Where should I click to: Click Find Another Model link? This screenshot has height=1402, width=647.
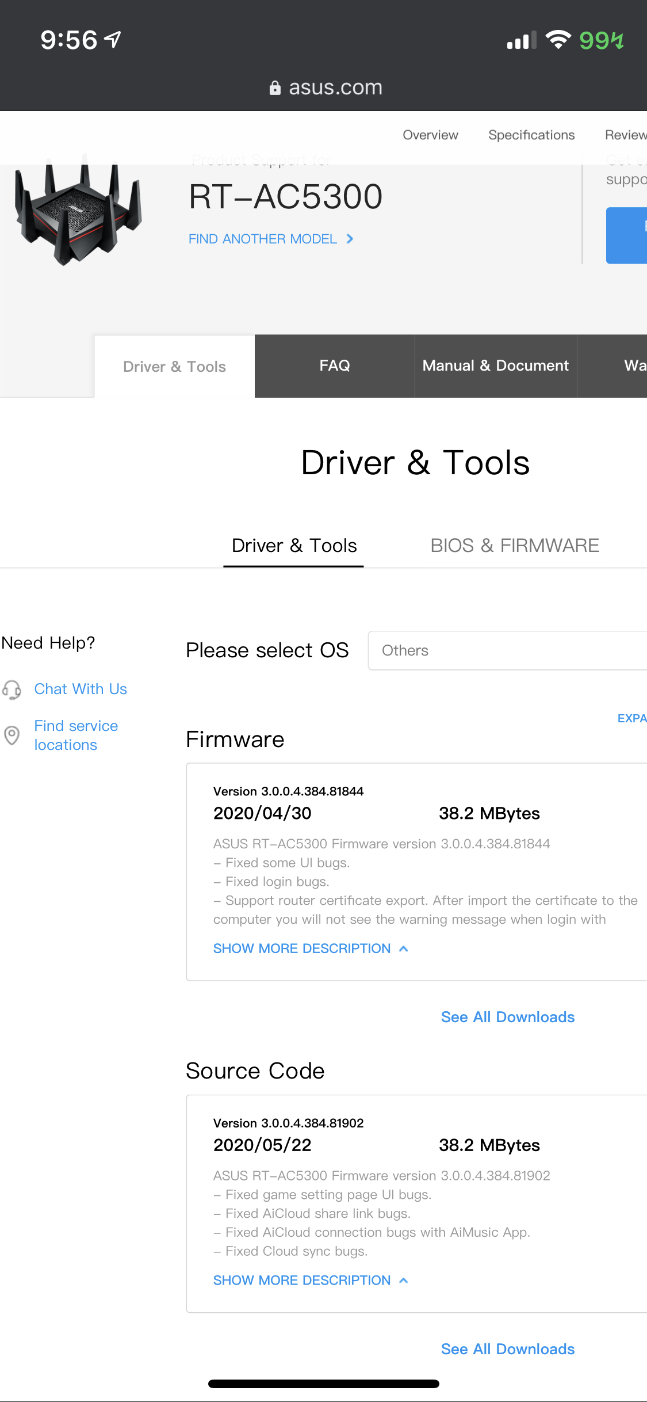270,239
